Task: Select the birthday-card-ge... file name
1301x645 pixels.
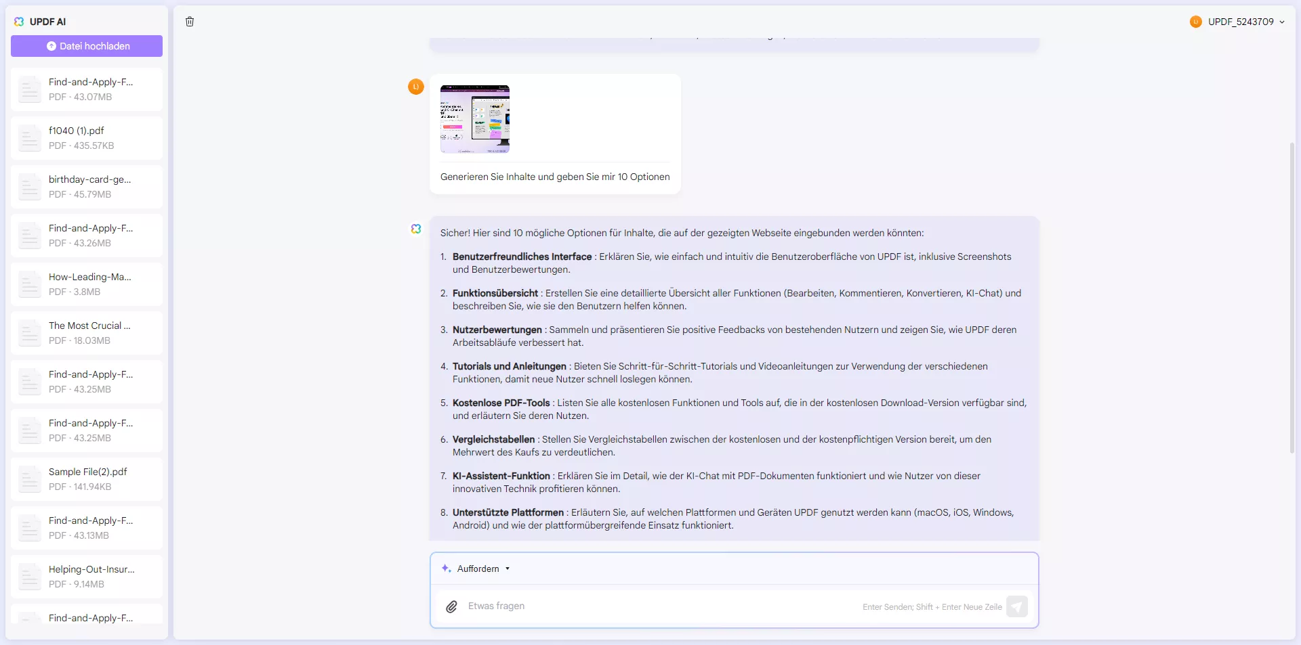Action: pos(90,179)
